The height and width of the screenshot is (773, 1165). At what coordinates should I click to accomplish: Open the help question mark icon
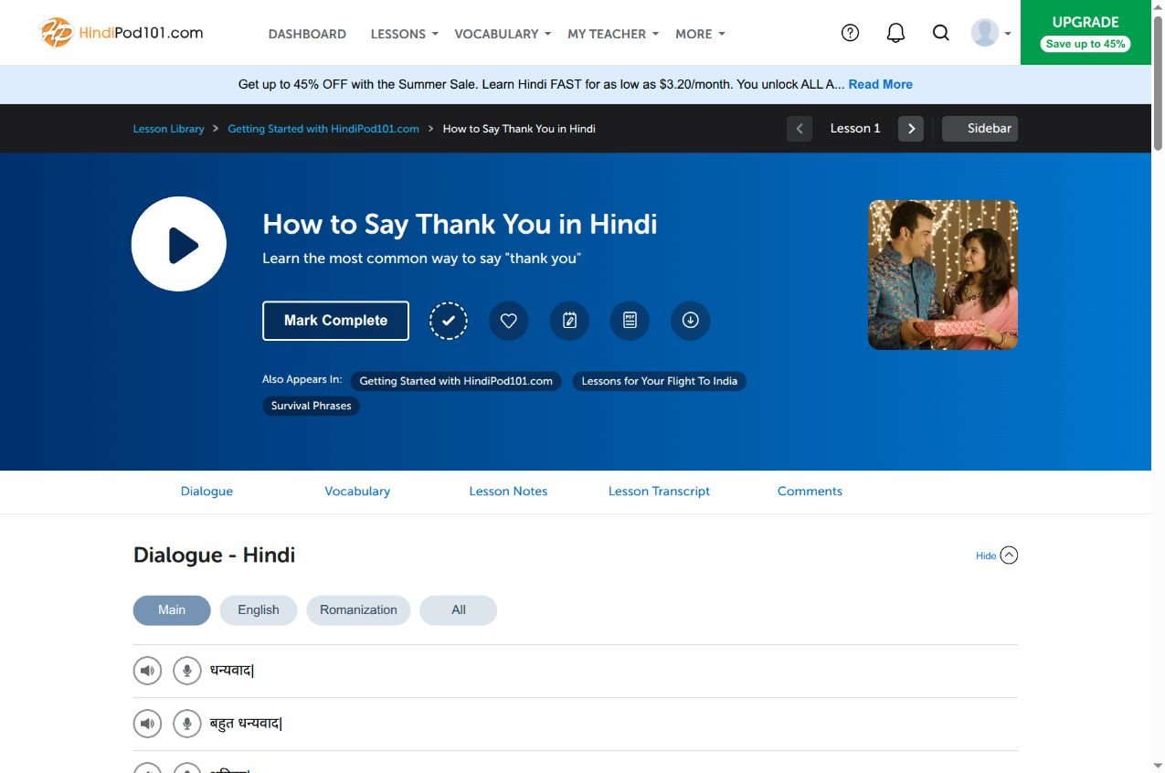pyautogui.click(x=850, y=33)
